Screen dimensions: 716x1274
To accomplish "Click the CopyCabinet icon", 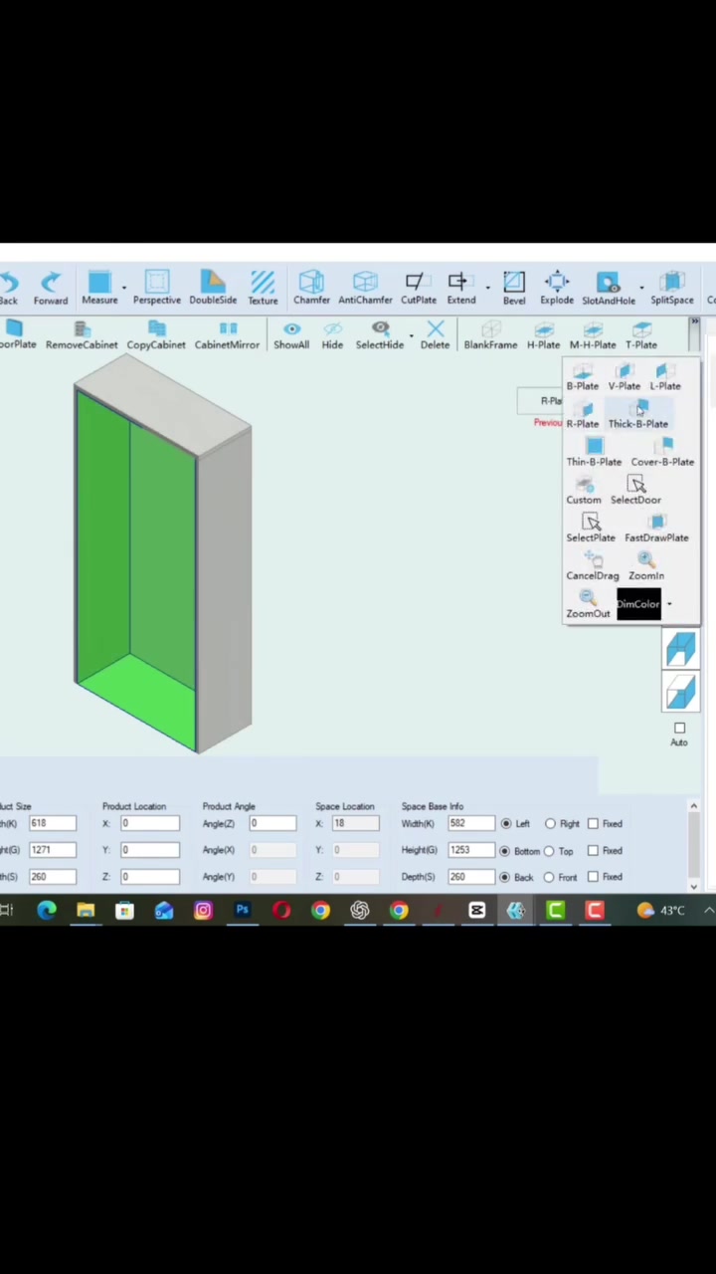I will (156, 335).
